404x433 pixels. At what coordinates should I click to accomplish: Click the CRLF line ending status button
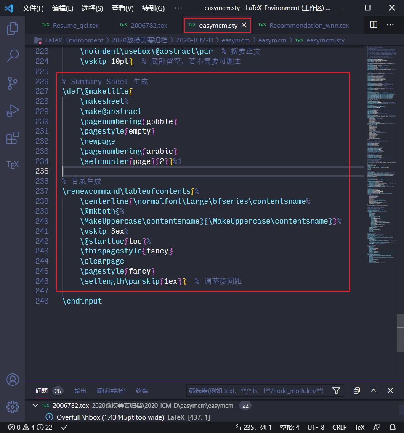click(x=339, y=427)
